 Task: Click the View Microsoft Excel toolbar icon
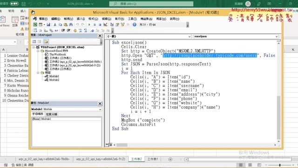(x=35, y=25)
